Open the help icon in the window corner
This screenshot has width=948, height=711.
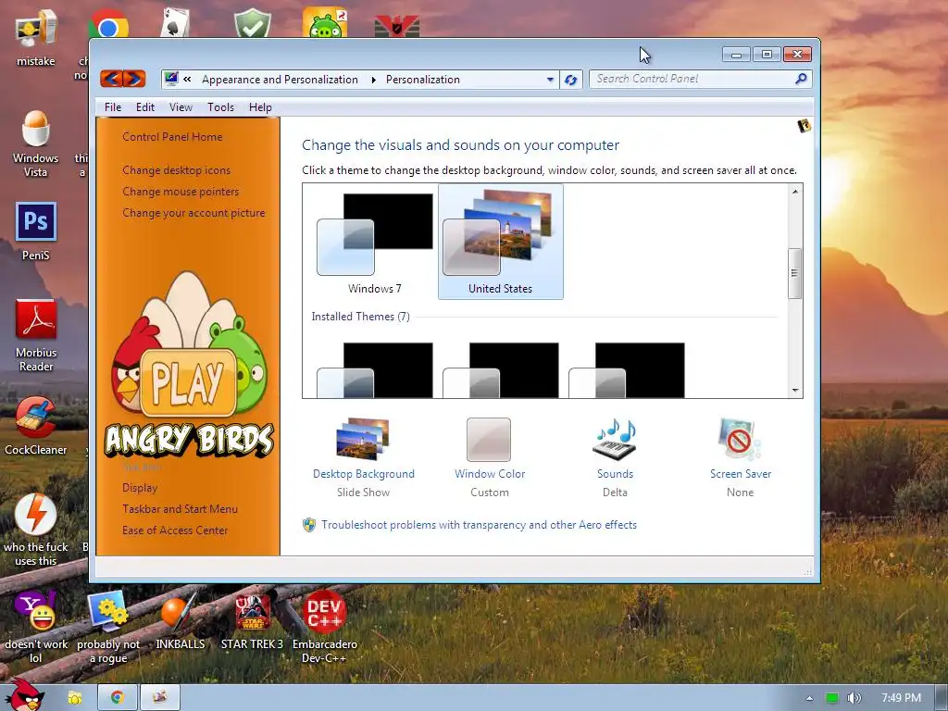804,126
